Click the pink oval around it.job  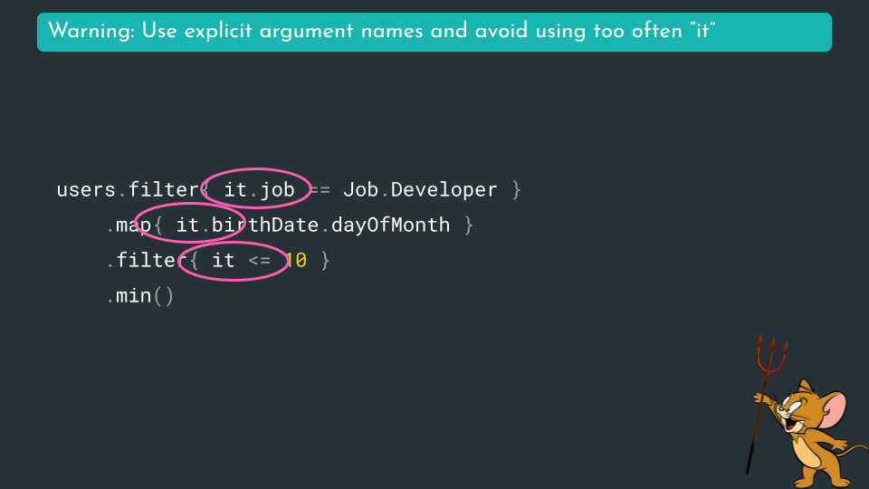tap(256, 170)
